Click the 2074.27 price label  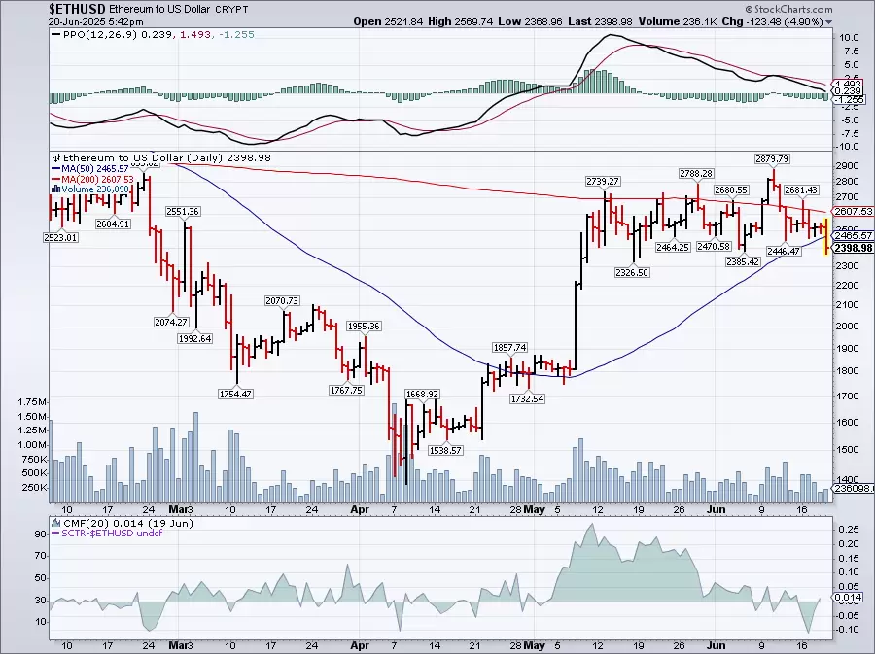[x=171, y=323]
